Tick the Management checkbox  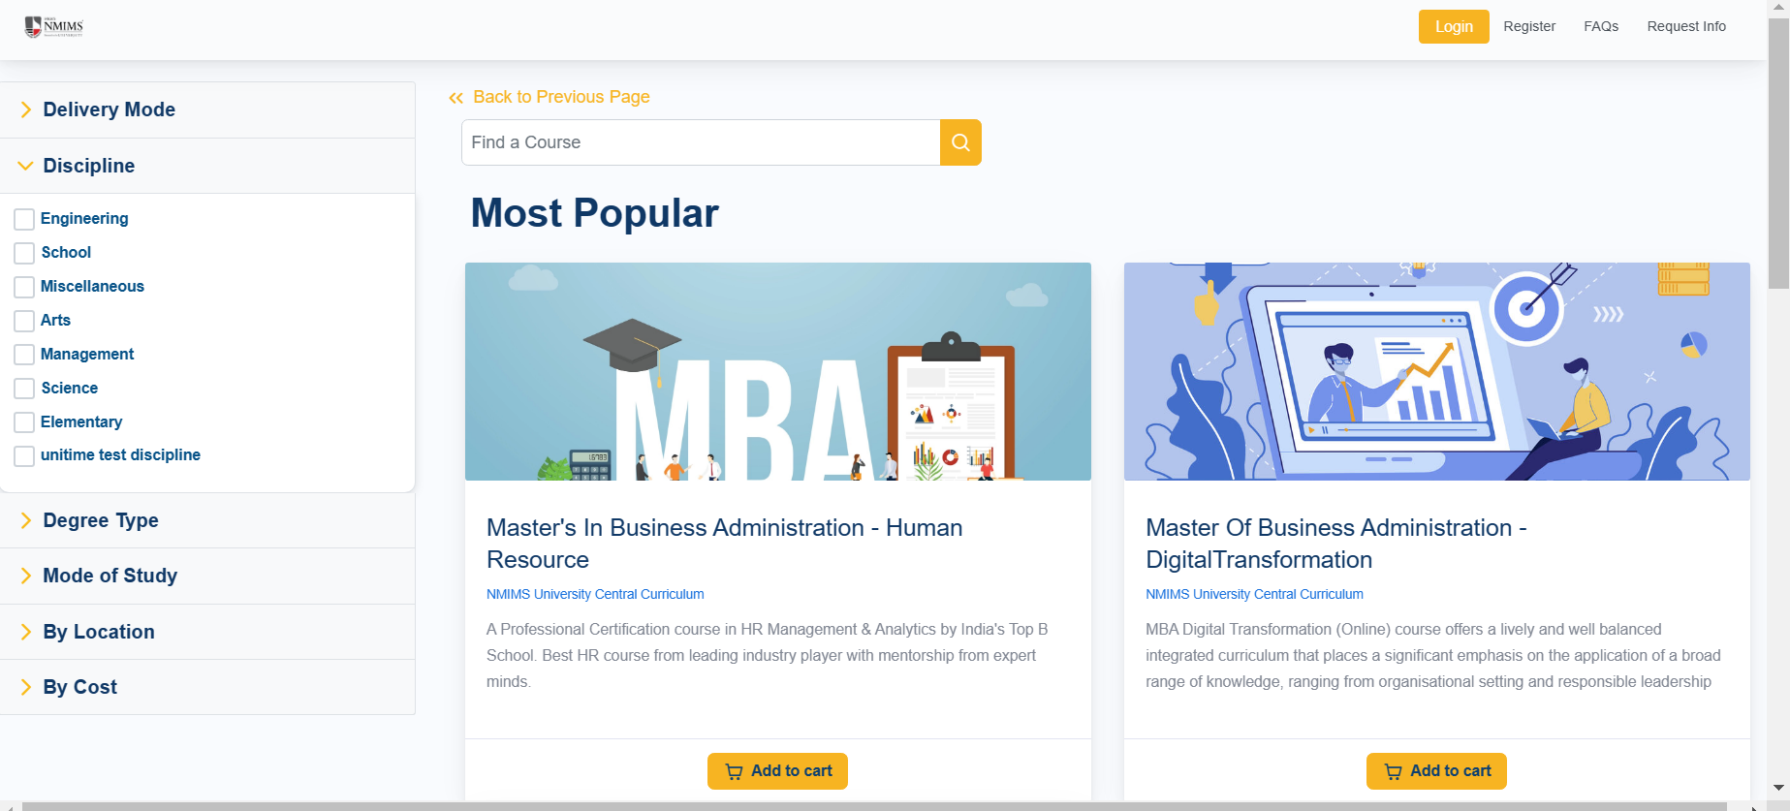[x=24, y=355]
